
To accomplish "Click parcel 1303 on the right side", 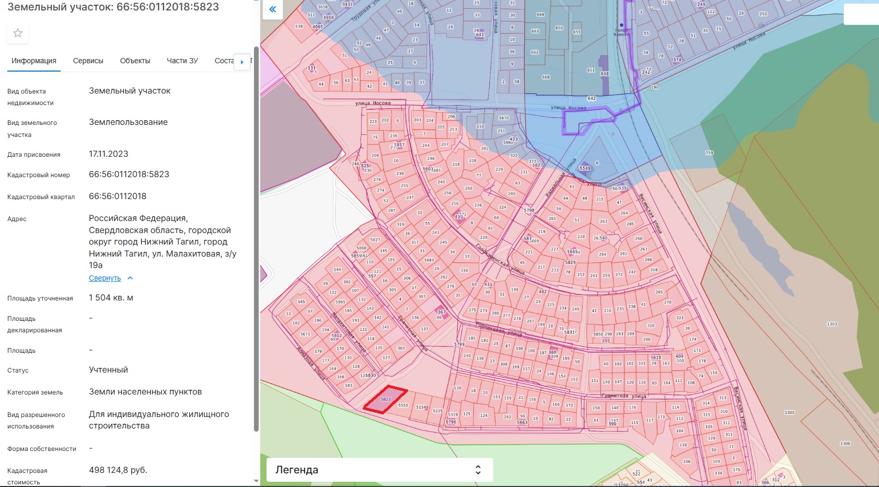I will (x=832, y=324).
